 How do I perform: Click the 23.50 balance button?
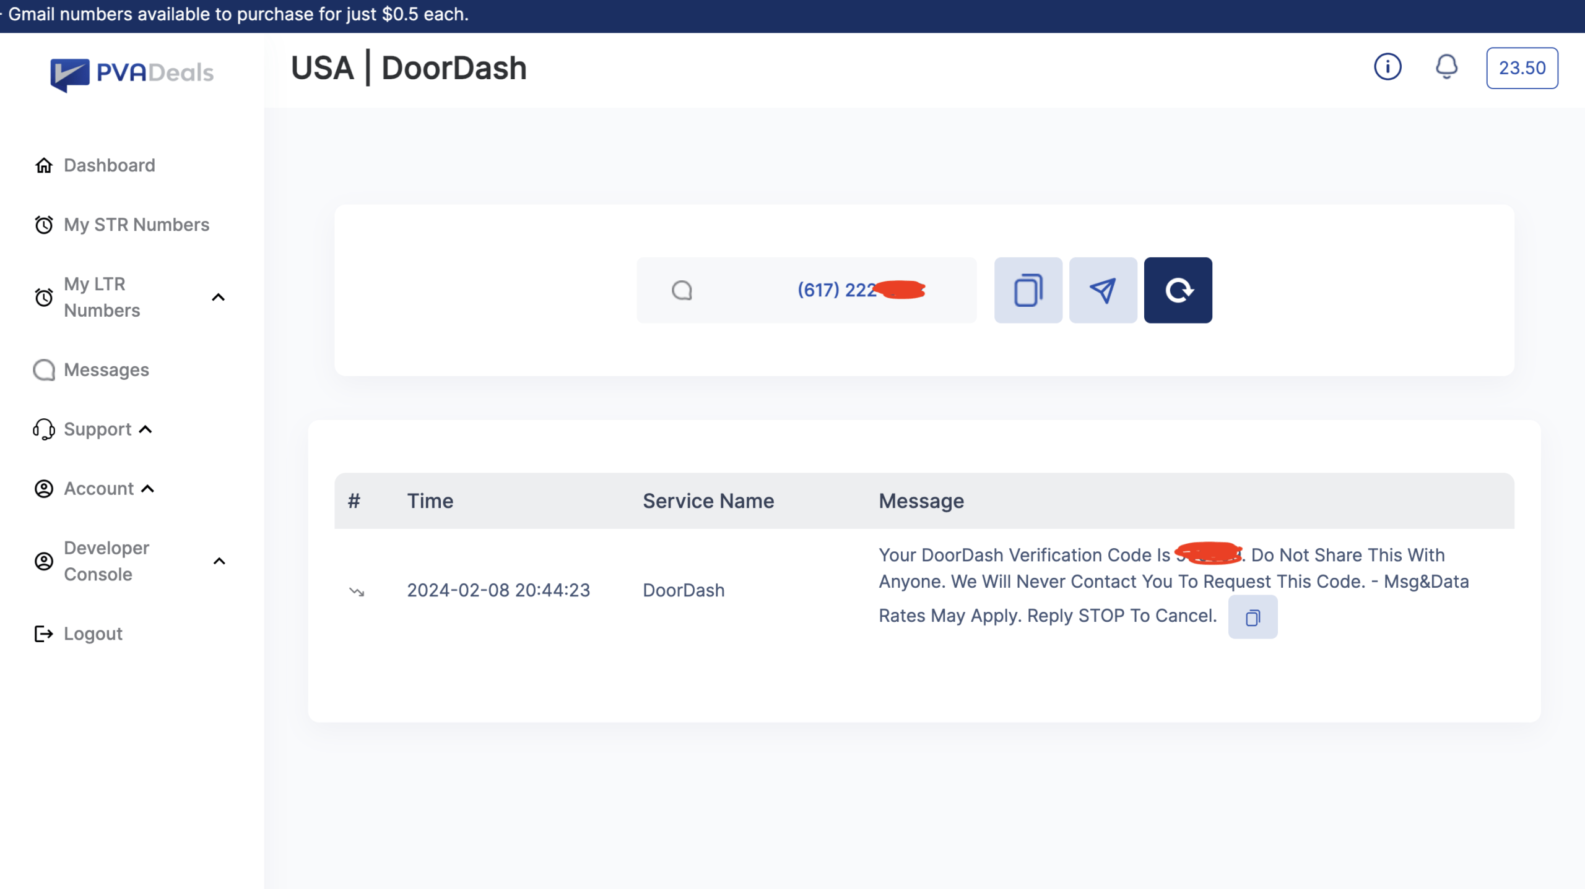click(1522, 68)
